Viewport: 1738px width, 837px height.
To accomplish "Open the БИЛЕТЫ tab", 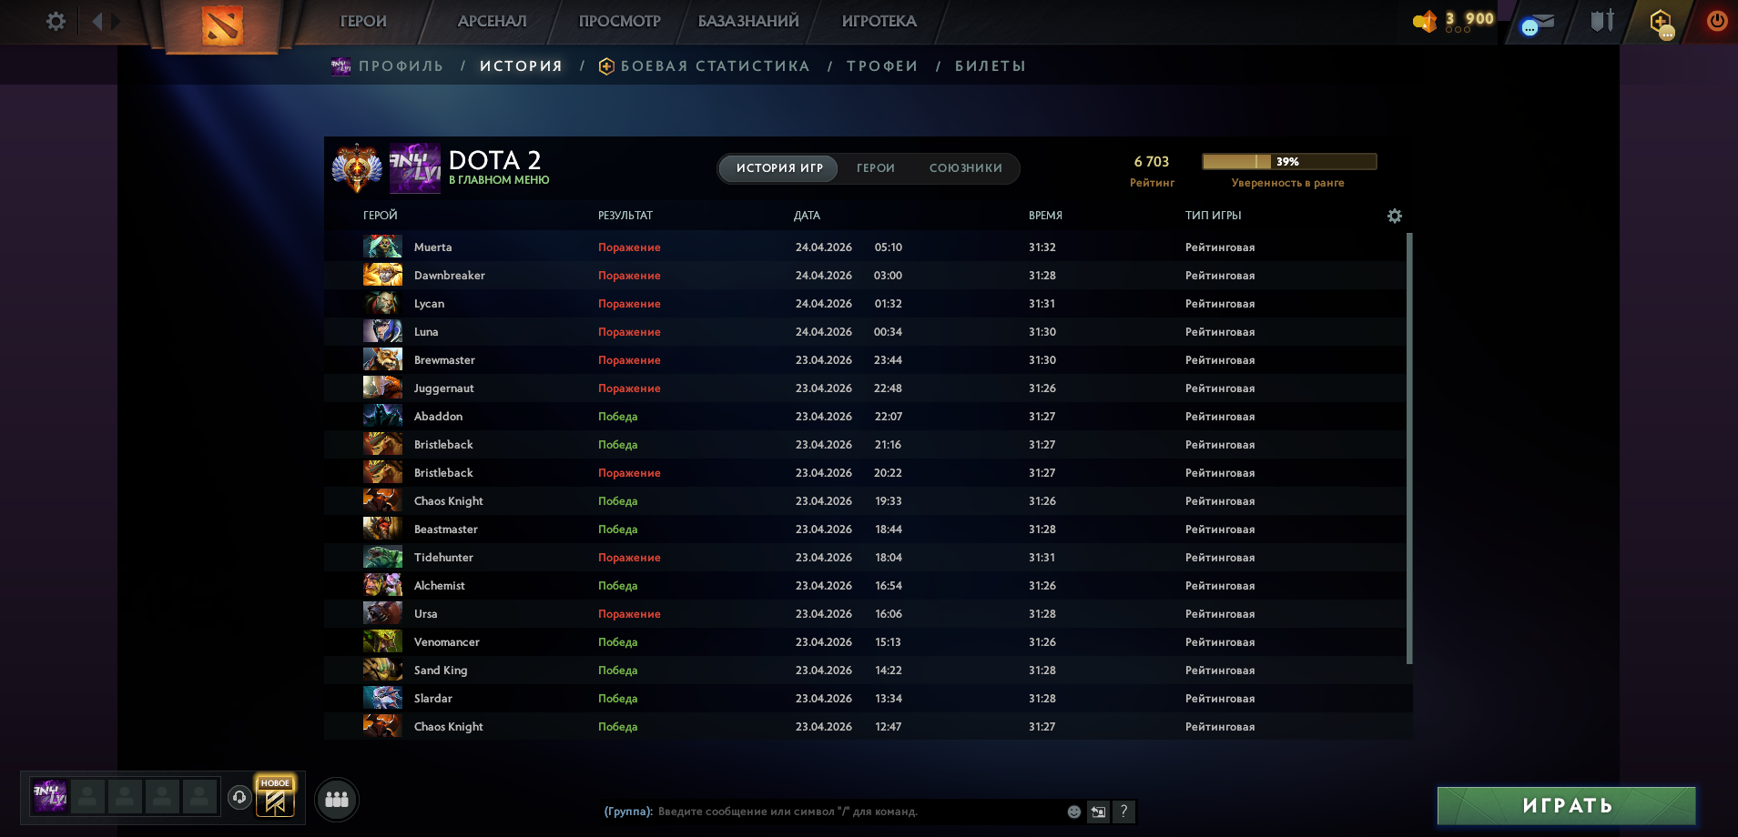I will (x=991, y=66).
